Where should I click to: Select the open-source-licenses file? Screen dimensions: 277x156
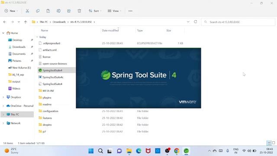click(x=55, y=64)
